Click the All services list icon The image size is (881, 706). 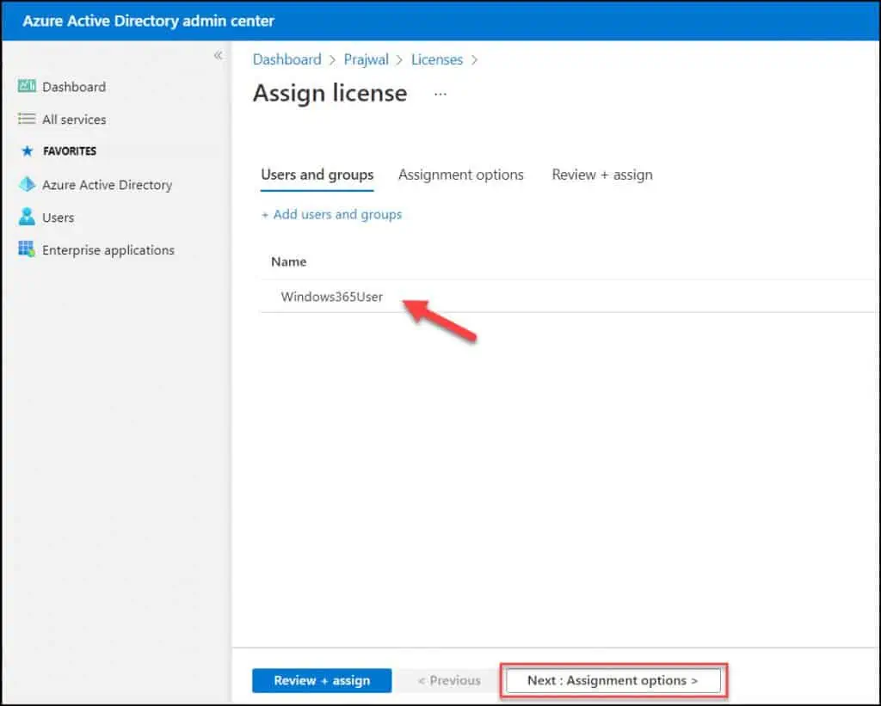click(27, 119)
